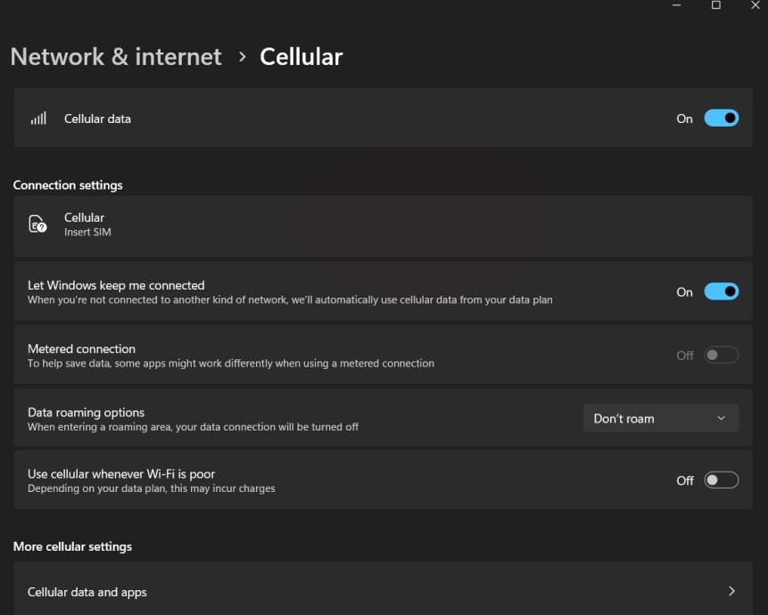Image resolution: width=768 pixels, height=615 pixels.
Task: Turn off the Cellular data toggle
Action: point(722,119)
